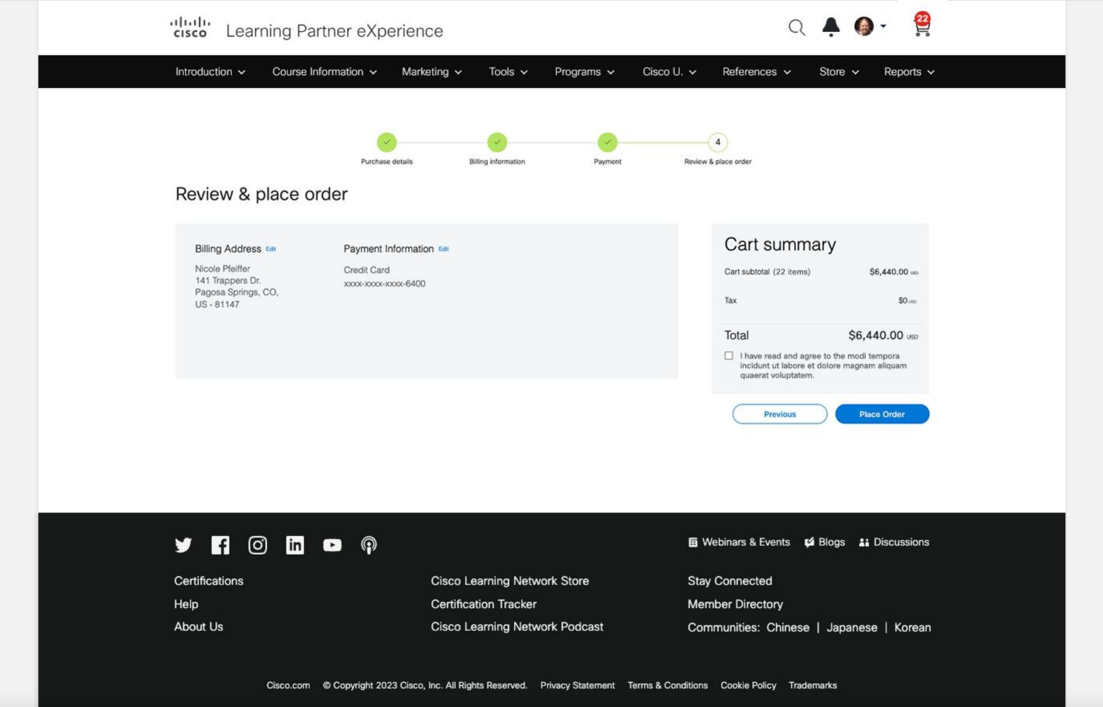The height and width of the screenshot is (707, 1103).
Task: Go back to Payment progress step
Action: coord(607,142)
